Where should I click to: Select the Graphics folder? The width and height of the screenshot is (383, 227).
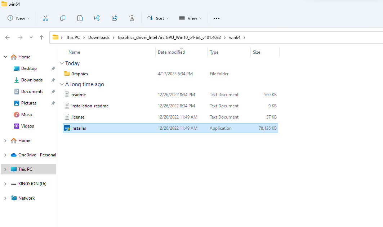coord(80,74)
